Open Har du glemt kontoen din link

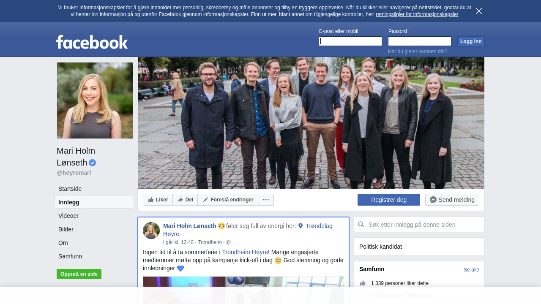418,52
